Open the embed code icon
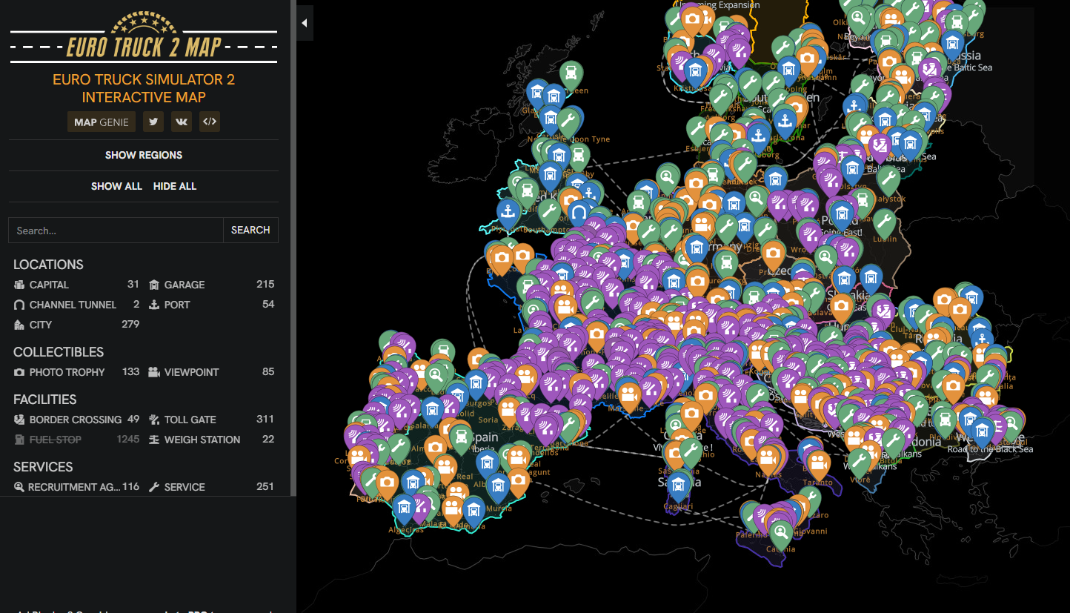This screenshot has height=613, width=1070. click(x=210, y=122)
